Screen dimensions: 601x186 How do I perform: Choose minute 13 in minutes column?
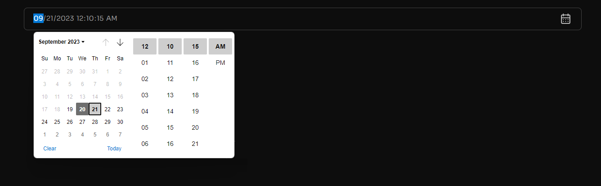tap(170, 95)
